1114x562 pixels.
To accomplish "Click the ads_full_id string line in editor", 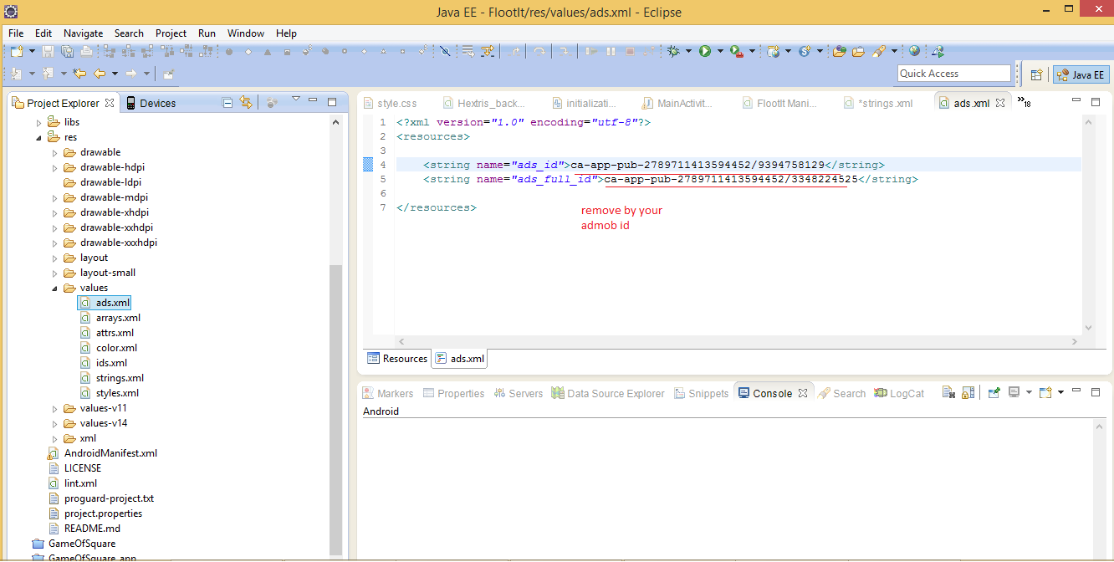I will 671,179.
